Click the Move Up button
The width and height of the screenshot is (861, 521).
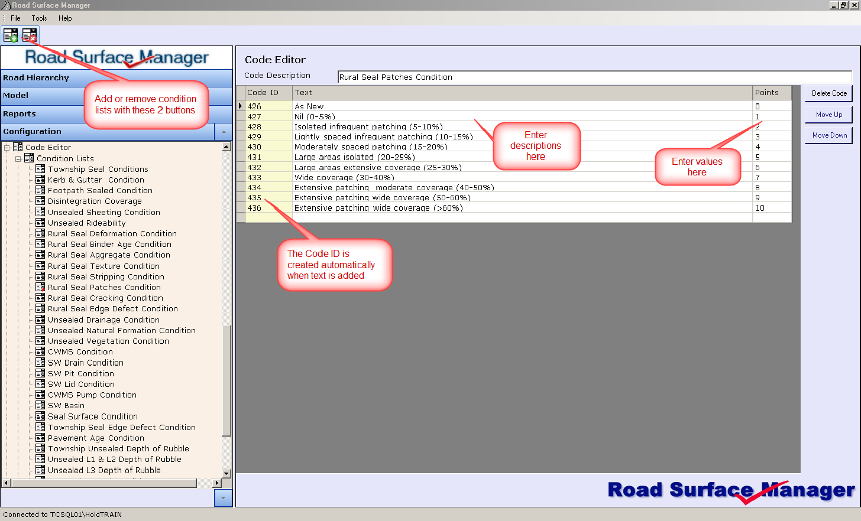829,115
